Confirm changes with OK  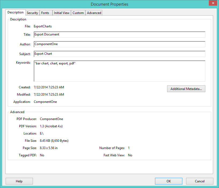click(x=168, y=181)
